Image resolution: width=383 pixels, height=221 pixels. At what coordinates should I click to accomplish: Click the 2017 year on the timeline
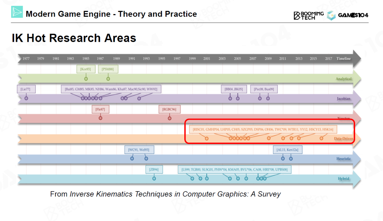click(x=328, y=59)
